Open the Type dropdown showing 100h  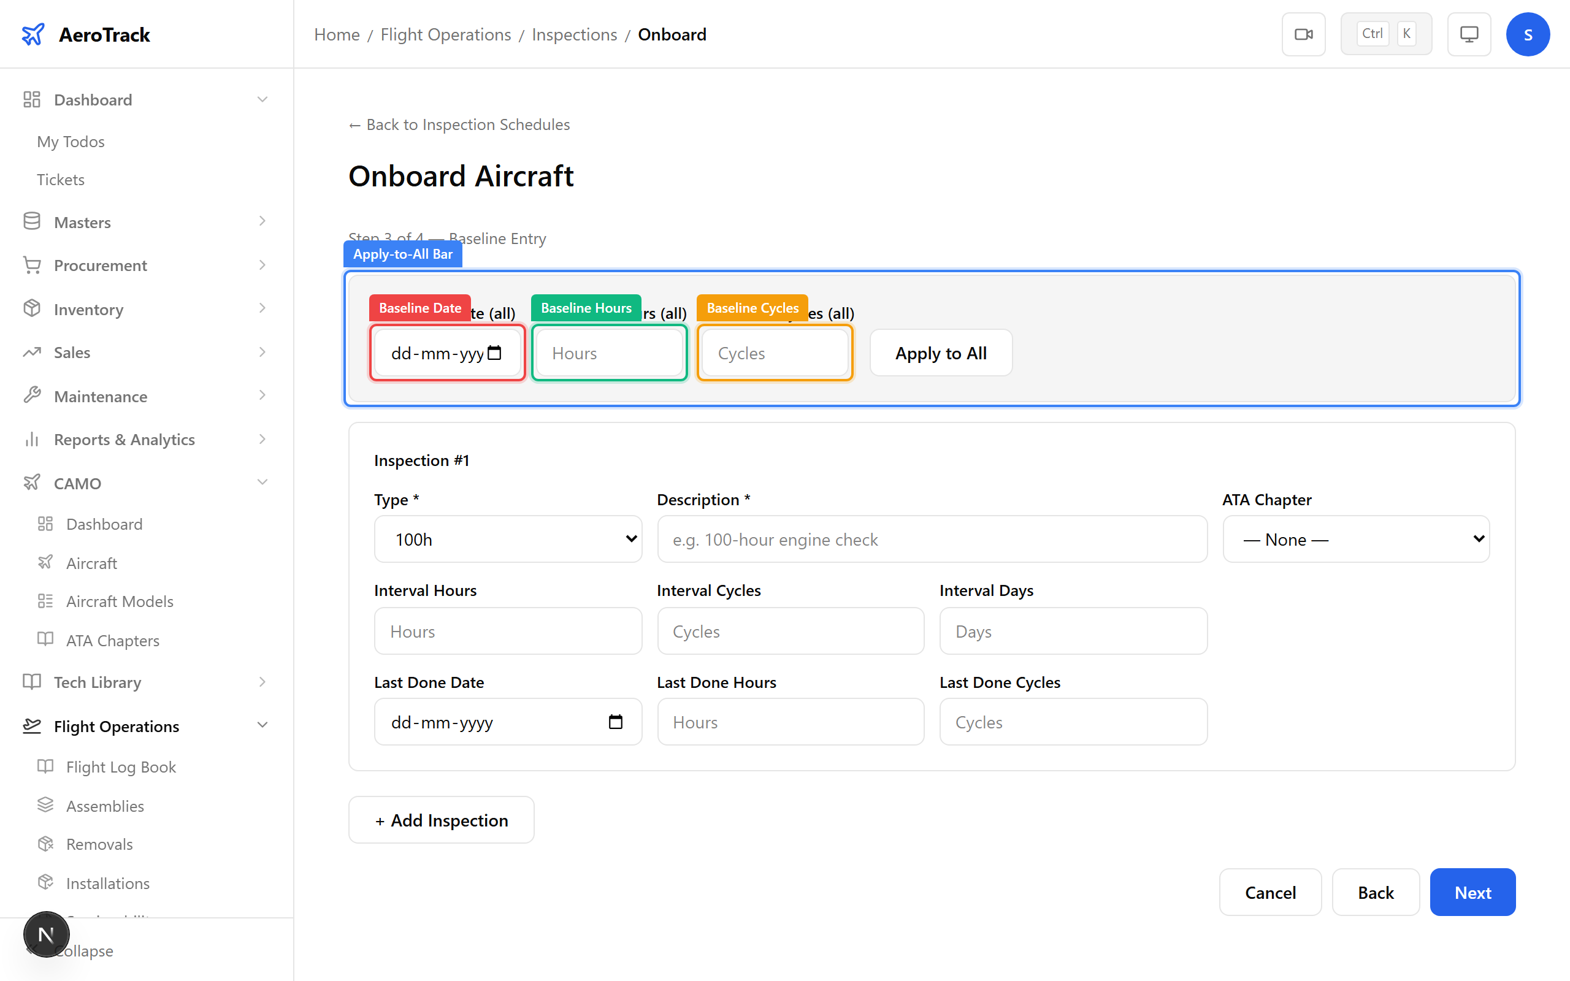(508, 538)
